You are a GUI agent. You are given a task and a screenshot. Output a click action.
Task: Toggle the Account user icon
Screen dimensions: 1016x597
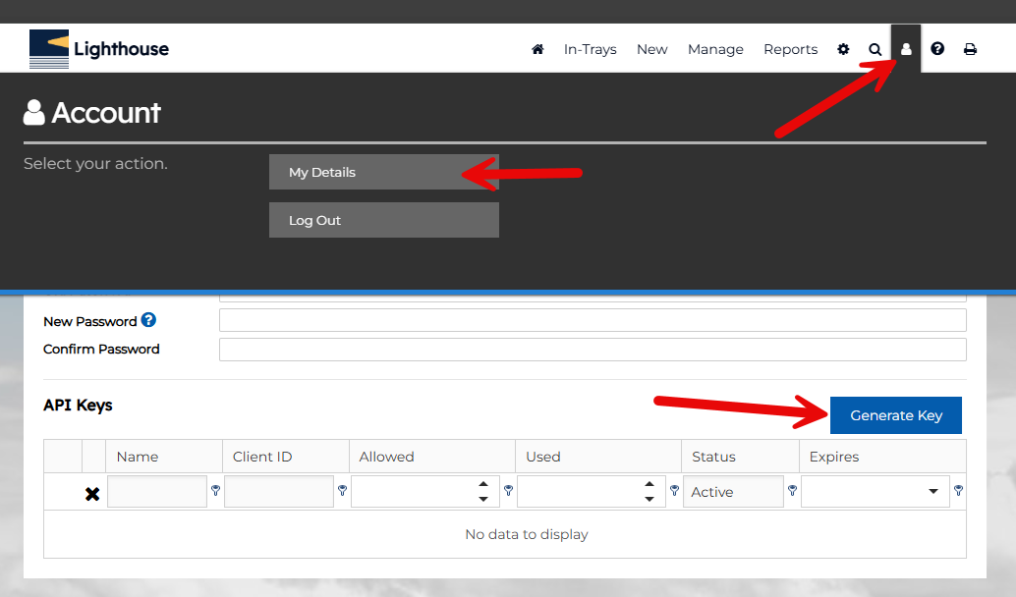pos(906,49)
